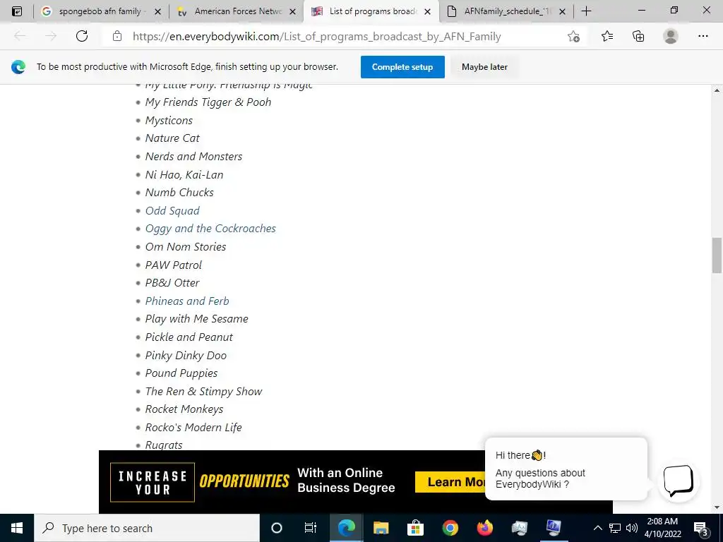Viewport: 723px width, 542px height.
Task: Open the Odd Squad link
Action: (x=172, y=210)
